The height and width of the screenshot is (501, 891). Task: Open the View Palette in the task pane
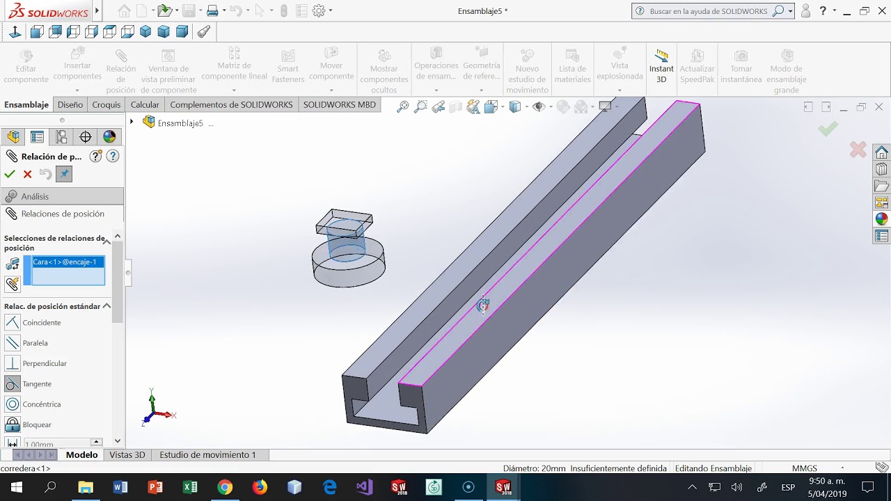click(x=882, y=202)
